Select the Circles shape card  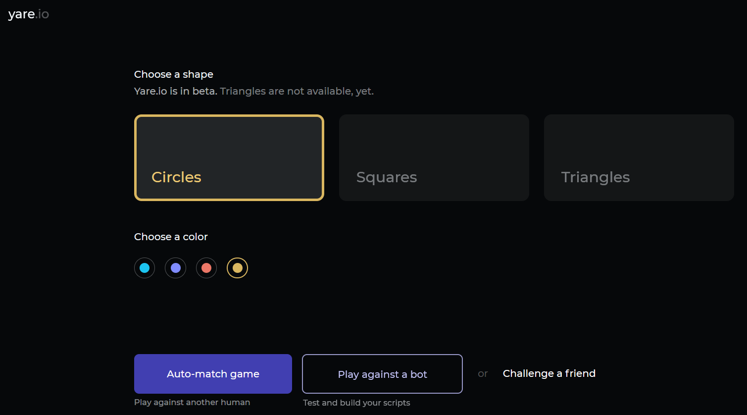click(229, 157)
